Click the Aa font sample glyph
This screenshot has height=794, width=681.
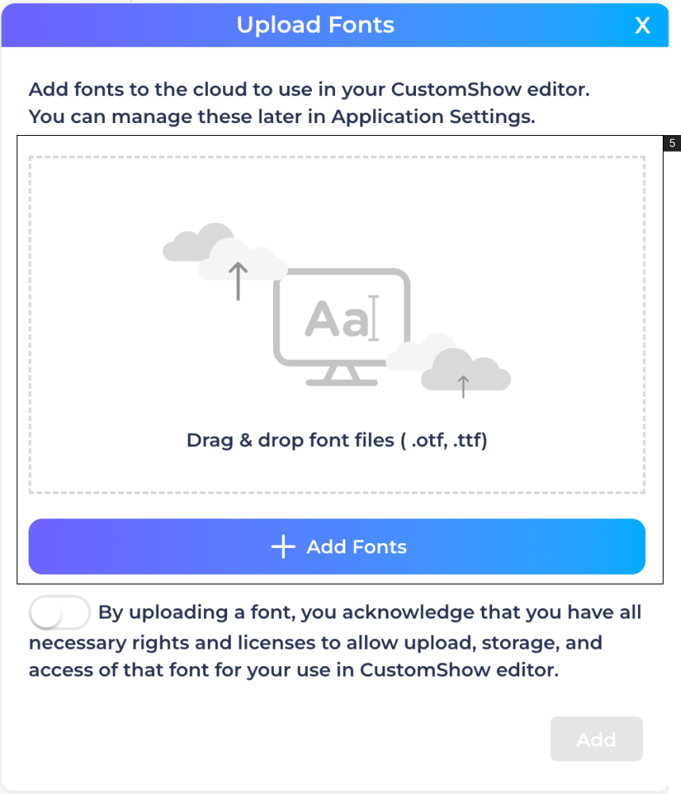pos(337,319)
